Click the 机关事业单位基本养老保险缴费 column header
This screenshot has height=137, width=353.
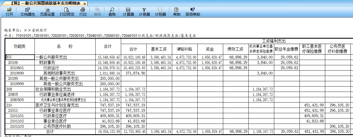click(261, 49)
